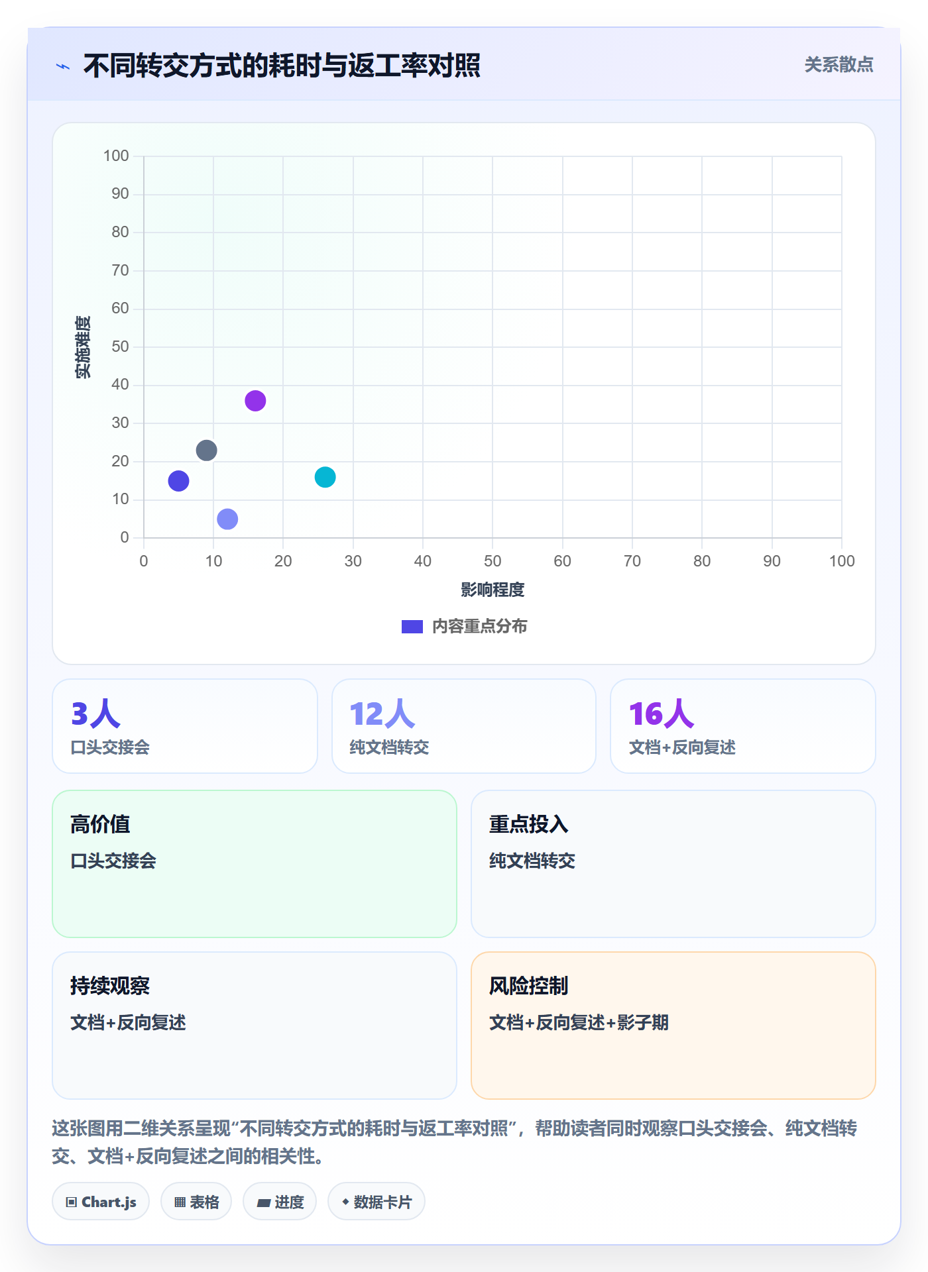Click the gray scatter data point
This screenshot has width=928, height=1272.
(x=207, y=450)
